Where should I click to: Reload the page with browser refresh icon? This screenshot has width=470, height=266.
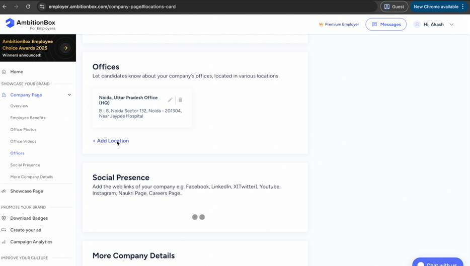[x=28, y=7]
